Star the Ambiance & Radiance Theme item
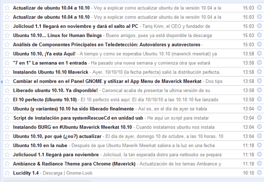Screen dimensions: 264x182 (7, 164)
